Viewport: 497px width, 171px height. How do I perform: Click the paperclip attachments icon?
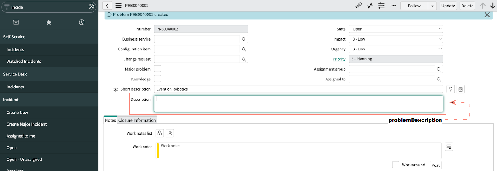(x=358, y=6)
